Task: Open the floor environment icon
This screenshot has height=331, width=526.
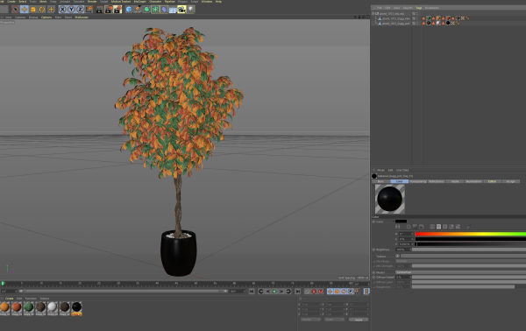Action: (x=173, y=10)
